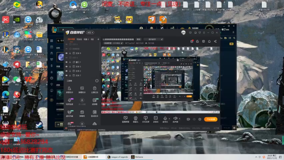Expand the microphone dropdown arrow
The width and height of the screenshot is (284, 160).
(x=169, y=119)
